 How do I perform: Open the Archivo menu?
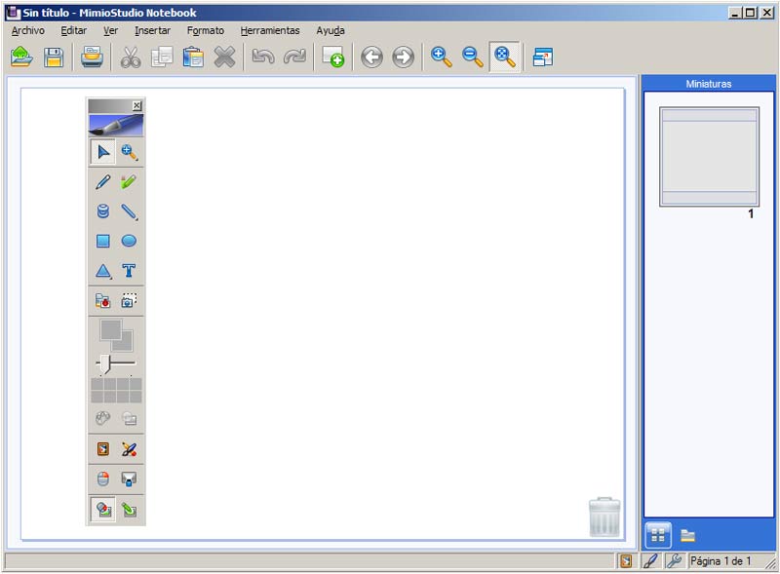click(28, 30)
